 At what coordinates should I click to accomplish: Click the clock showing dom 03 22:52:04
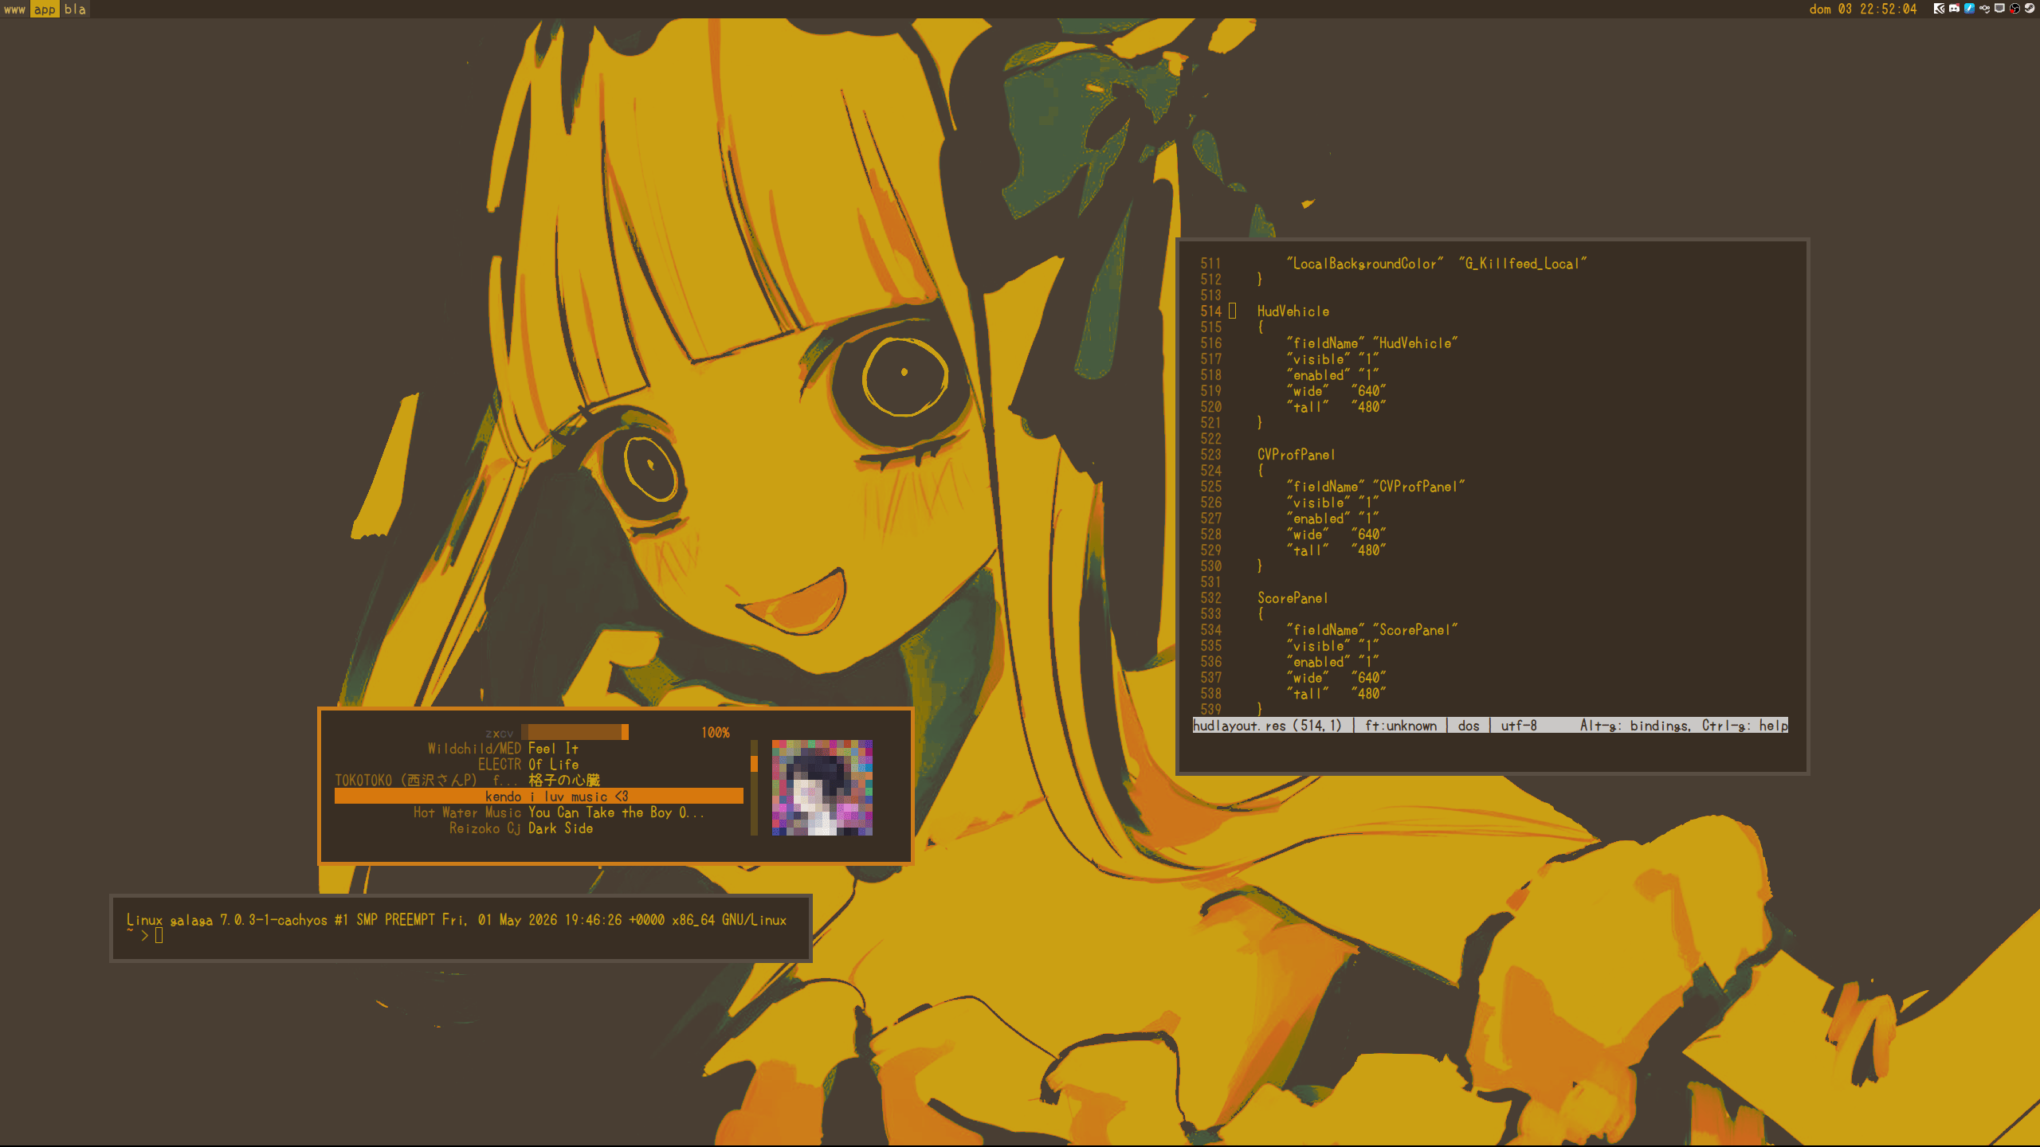click(x=1863, y=10)
